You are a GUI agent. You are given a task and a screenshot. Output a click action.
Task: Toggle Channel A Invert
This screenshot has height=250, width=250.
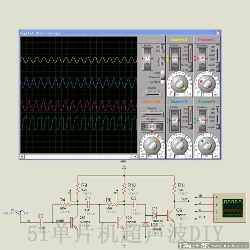pos(190,65)
